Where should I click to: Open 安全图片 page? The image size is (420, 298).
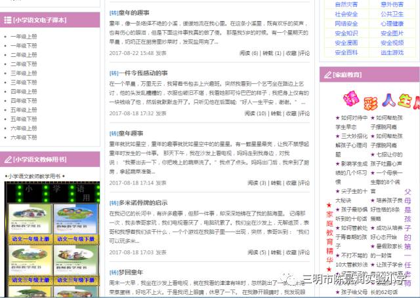392,33
